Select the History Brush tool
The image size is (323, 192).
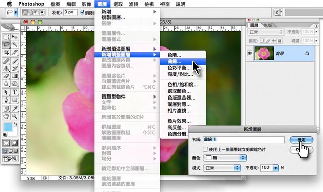pos(15,69)
